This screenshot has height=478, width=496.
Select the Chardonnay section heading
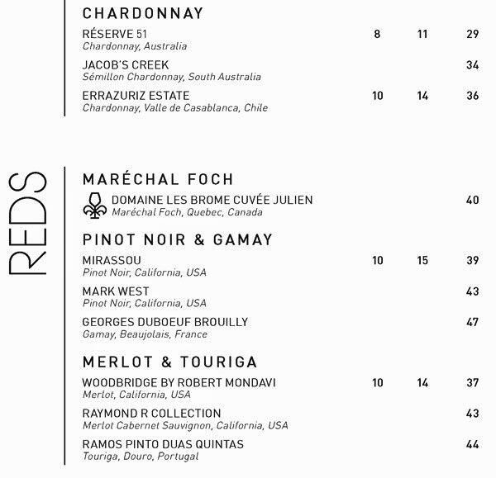tap(143, 14)
